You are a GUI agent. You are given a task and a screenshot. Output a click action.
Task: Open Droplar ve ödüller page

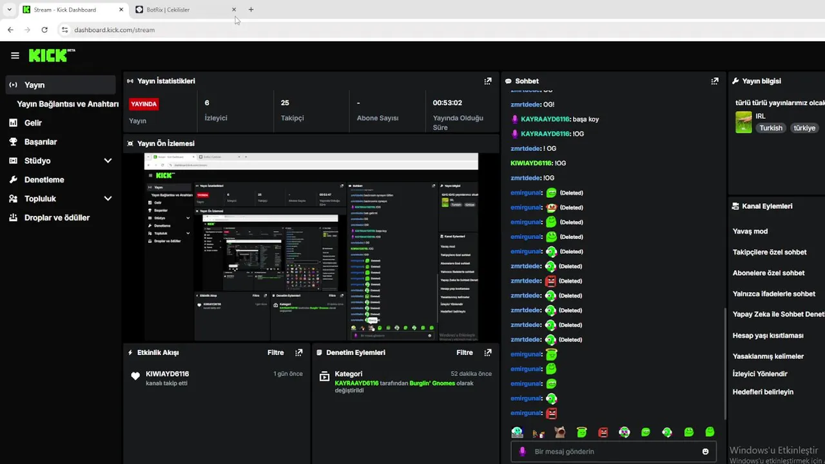[x=57, y=218]
